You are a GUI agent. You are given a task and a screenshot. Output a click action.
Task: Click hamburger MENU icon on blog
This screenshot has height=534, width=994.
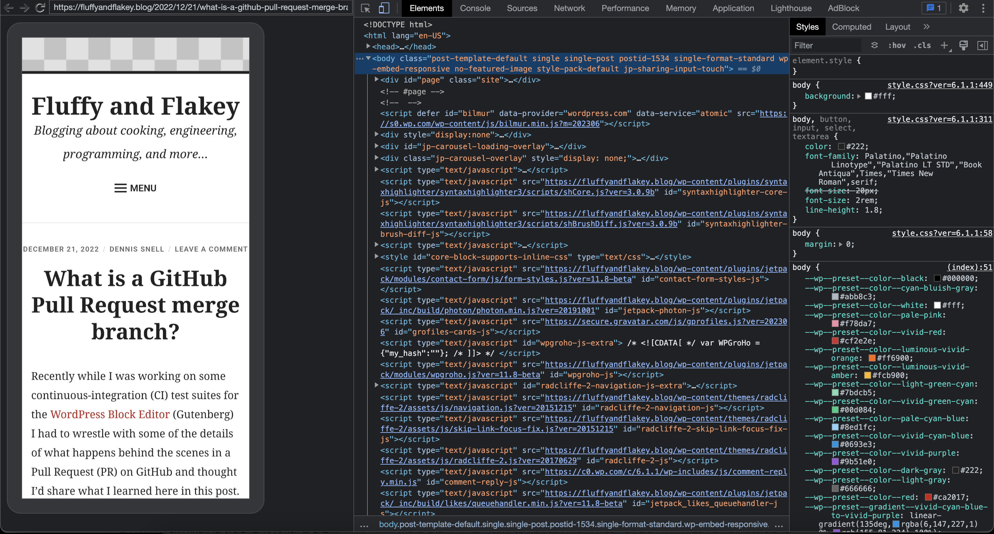click(120, 188)
